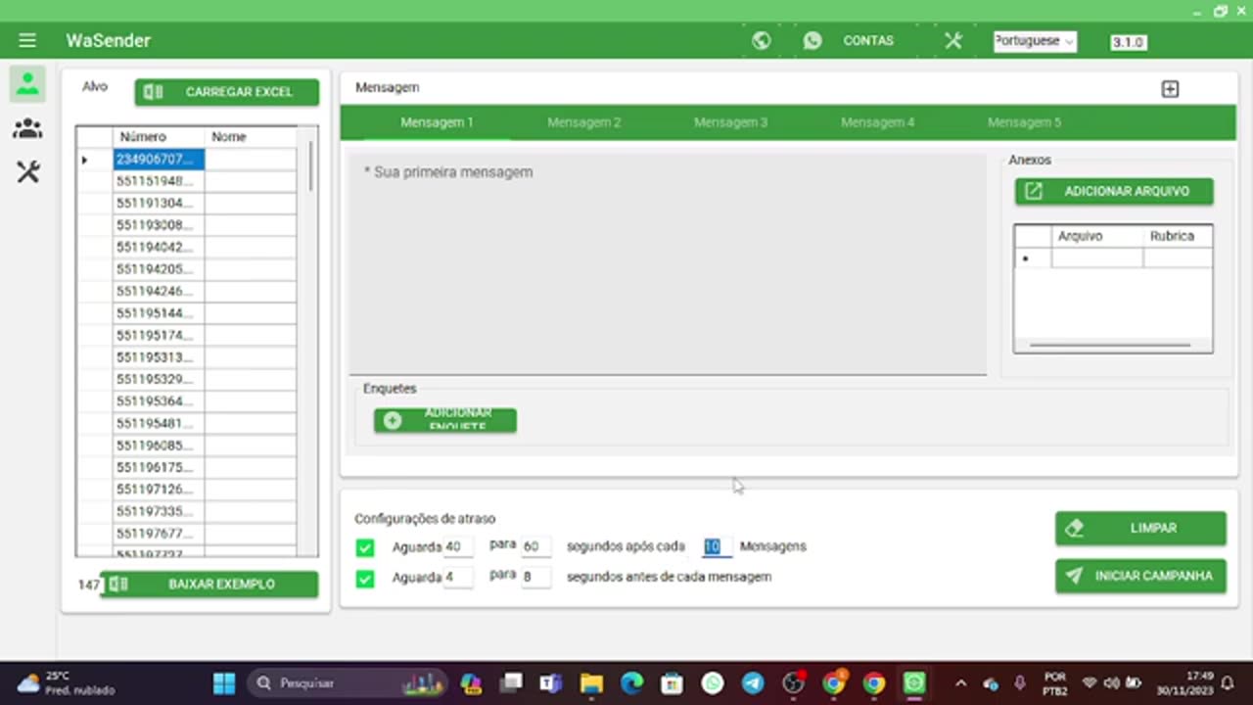The image size is (1253, 705).
Task: Open the wrench settings icon in header
Action: [x=953, y=40]
